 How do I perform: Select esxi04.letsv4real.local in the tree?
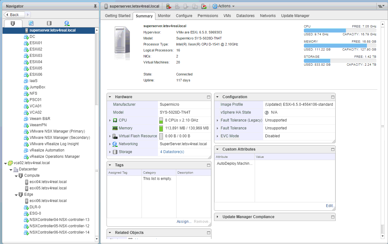click(x=48, y=182)
